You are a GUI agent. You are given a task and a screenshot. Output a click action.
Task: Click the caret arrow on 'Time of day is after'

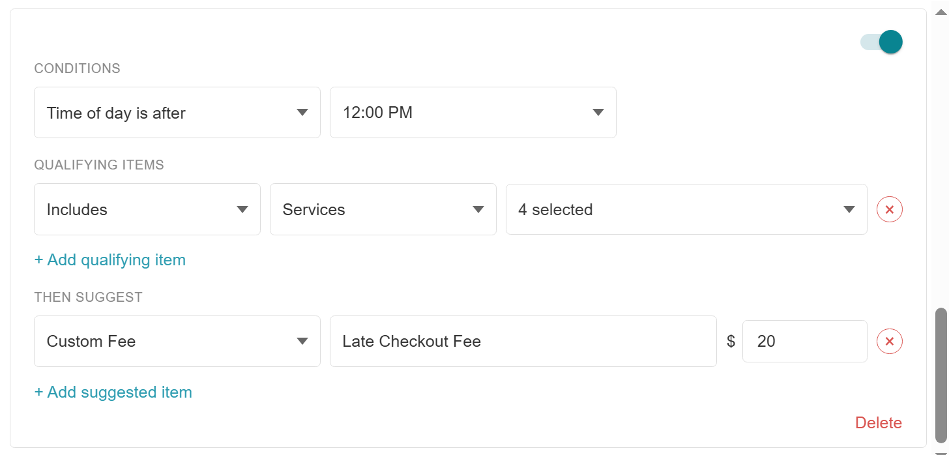(302, 113)
